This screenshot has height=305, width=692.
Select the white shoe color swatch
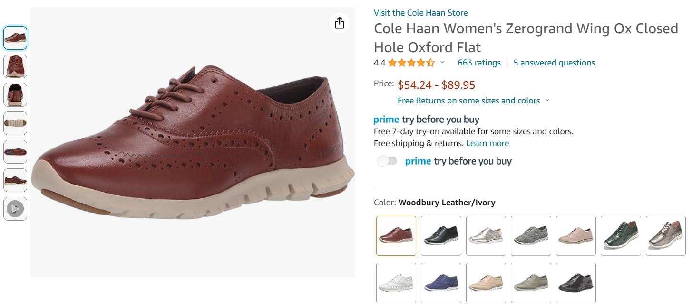pyautogui.click(x=396, y=283)
